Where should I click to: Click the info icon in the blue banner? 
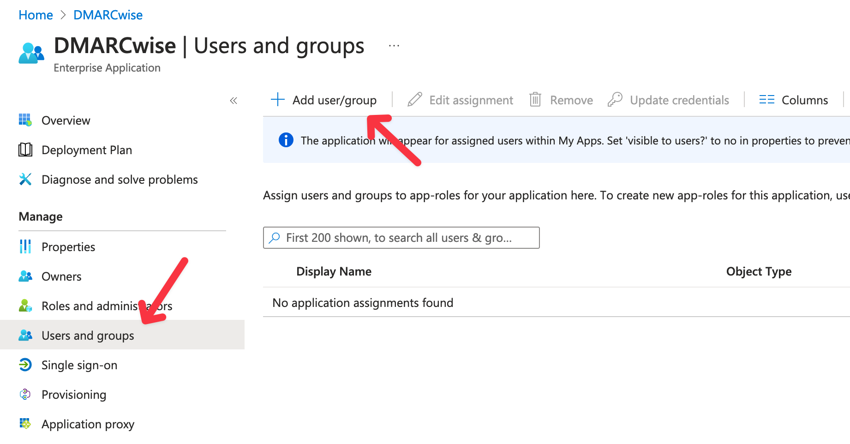pyautogui.click(x=286, y=140)
